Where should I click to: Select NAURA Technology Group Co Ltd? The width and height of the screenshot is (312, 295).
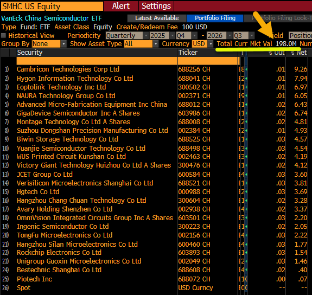tap(66, 96)
